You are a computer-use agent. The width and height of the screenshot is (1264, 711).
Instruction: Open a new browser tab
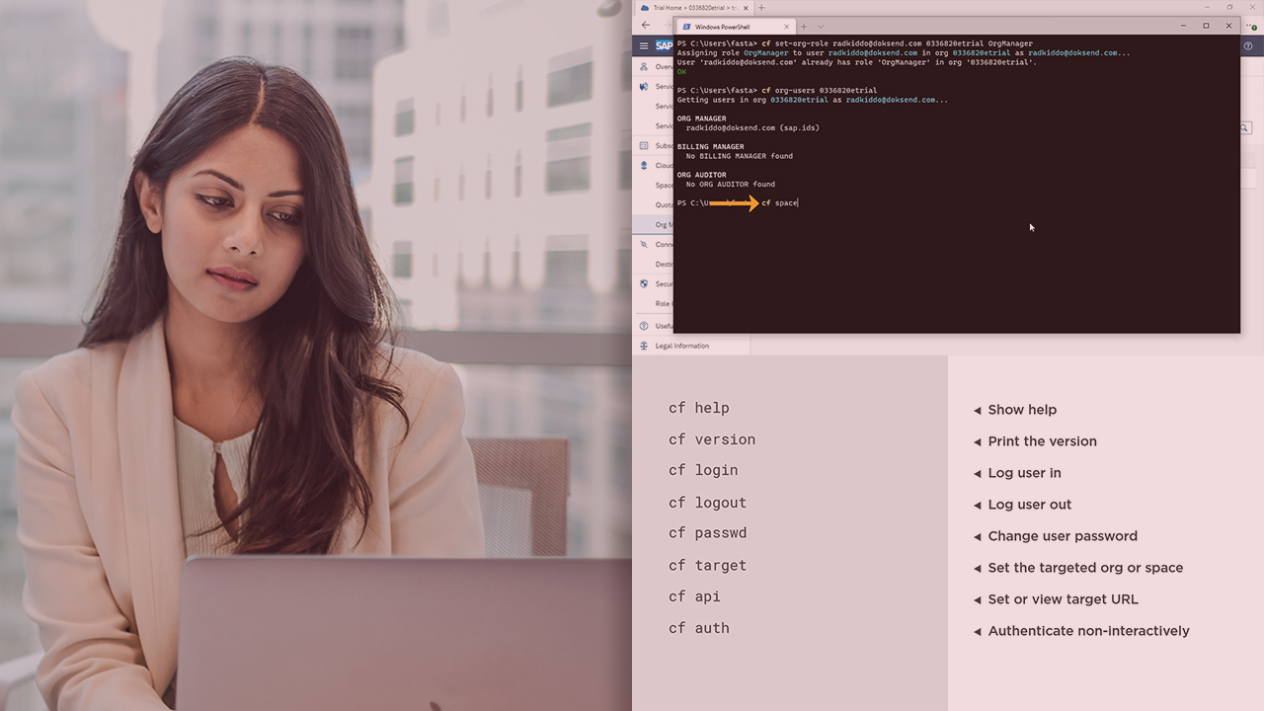click(761, 8)
